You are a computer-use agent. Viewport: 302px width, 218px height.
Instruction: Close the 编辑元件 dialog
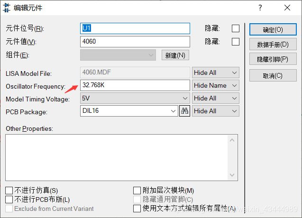tap(287, 8)
